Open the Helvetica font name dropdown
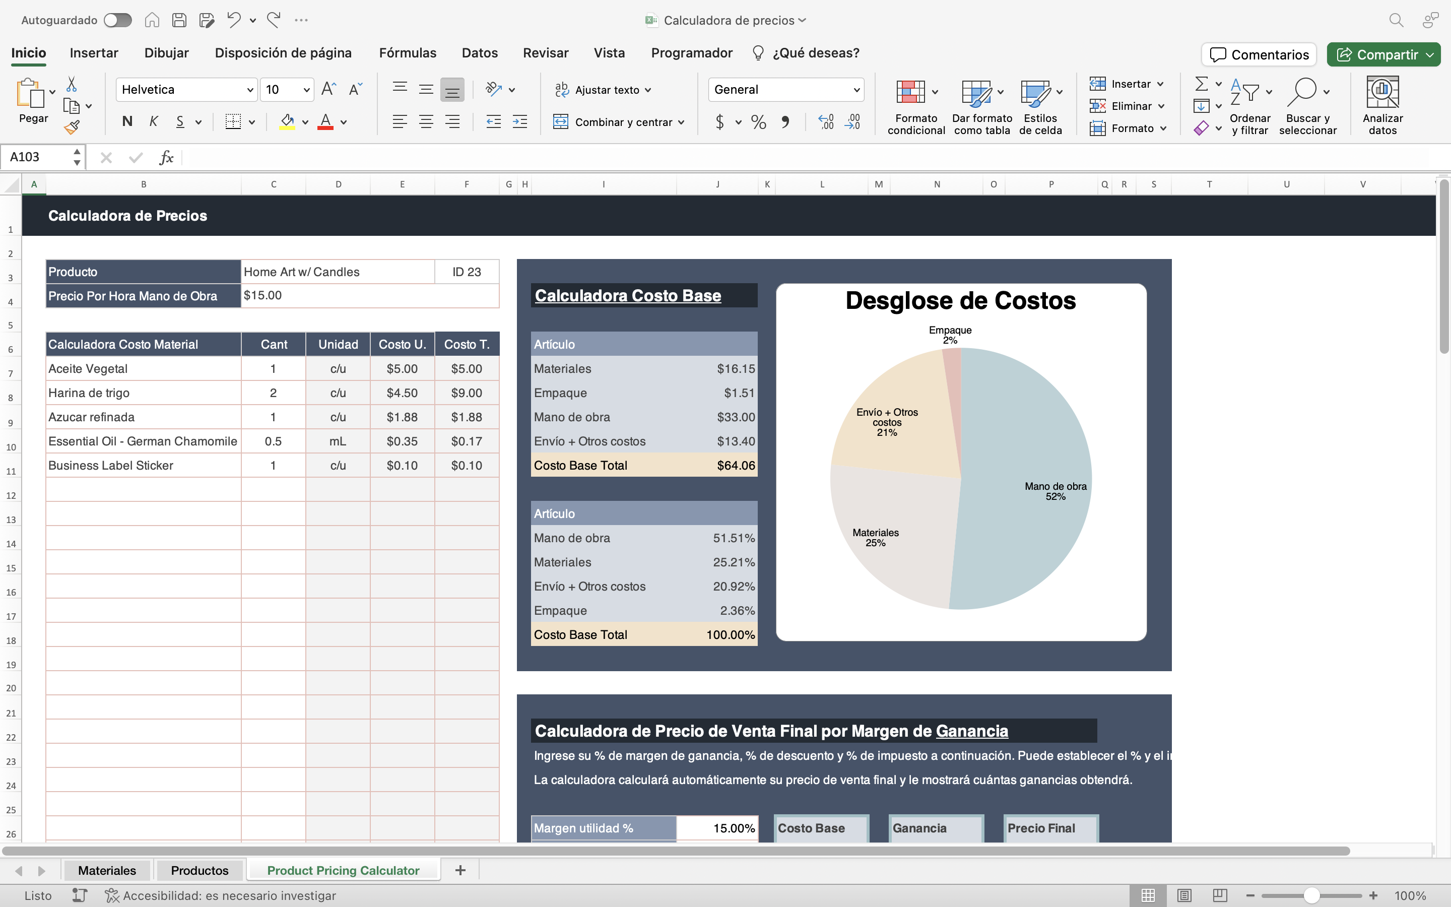 (x=250, y=90)
